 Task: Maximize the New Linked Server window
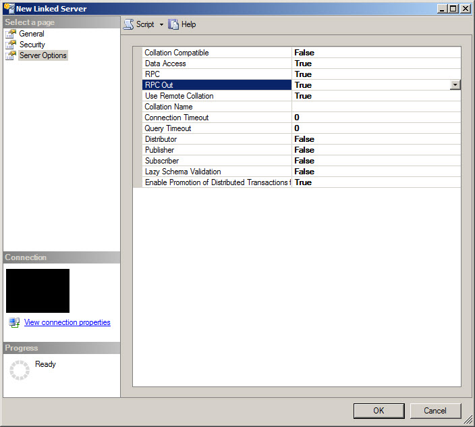(x=453, y=9)
